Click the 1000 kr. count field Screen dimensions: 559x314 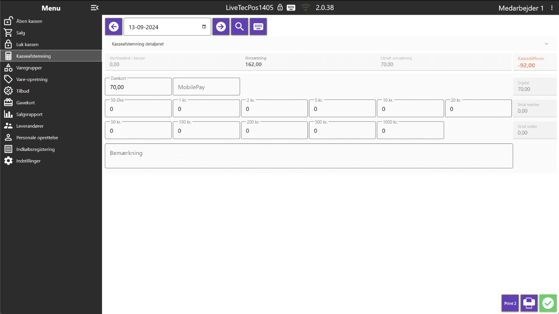pyautogui.click(x=410, y=130)
